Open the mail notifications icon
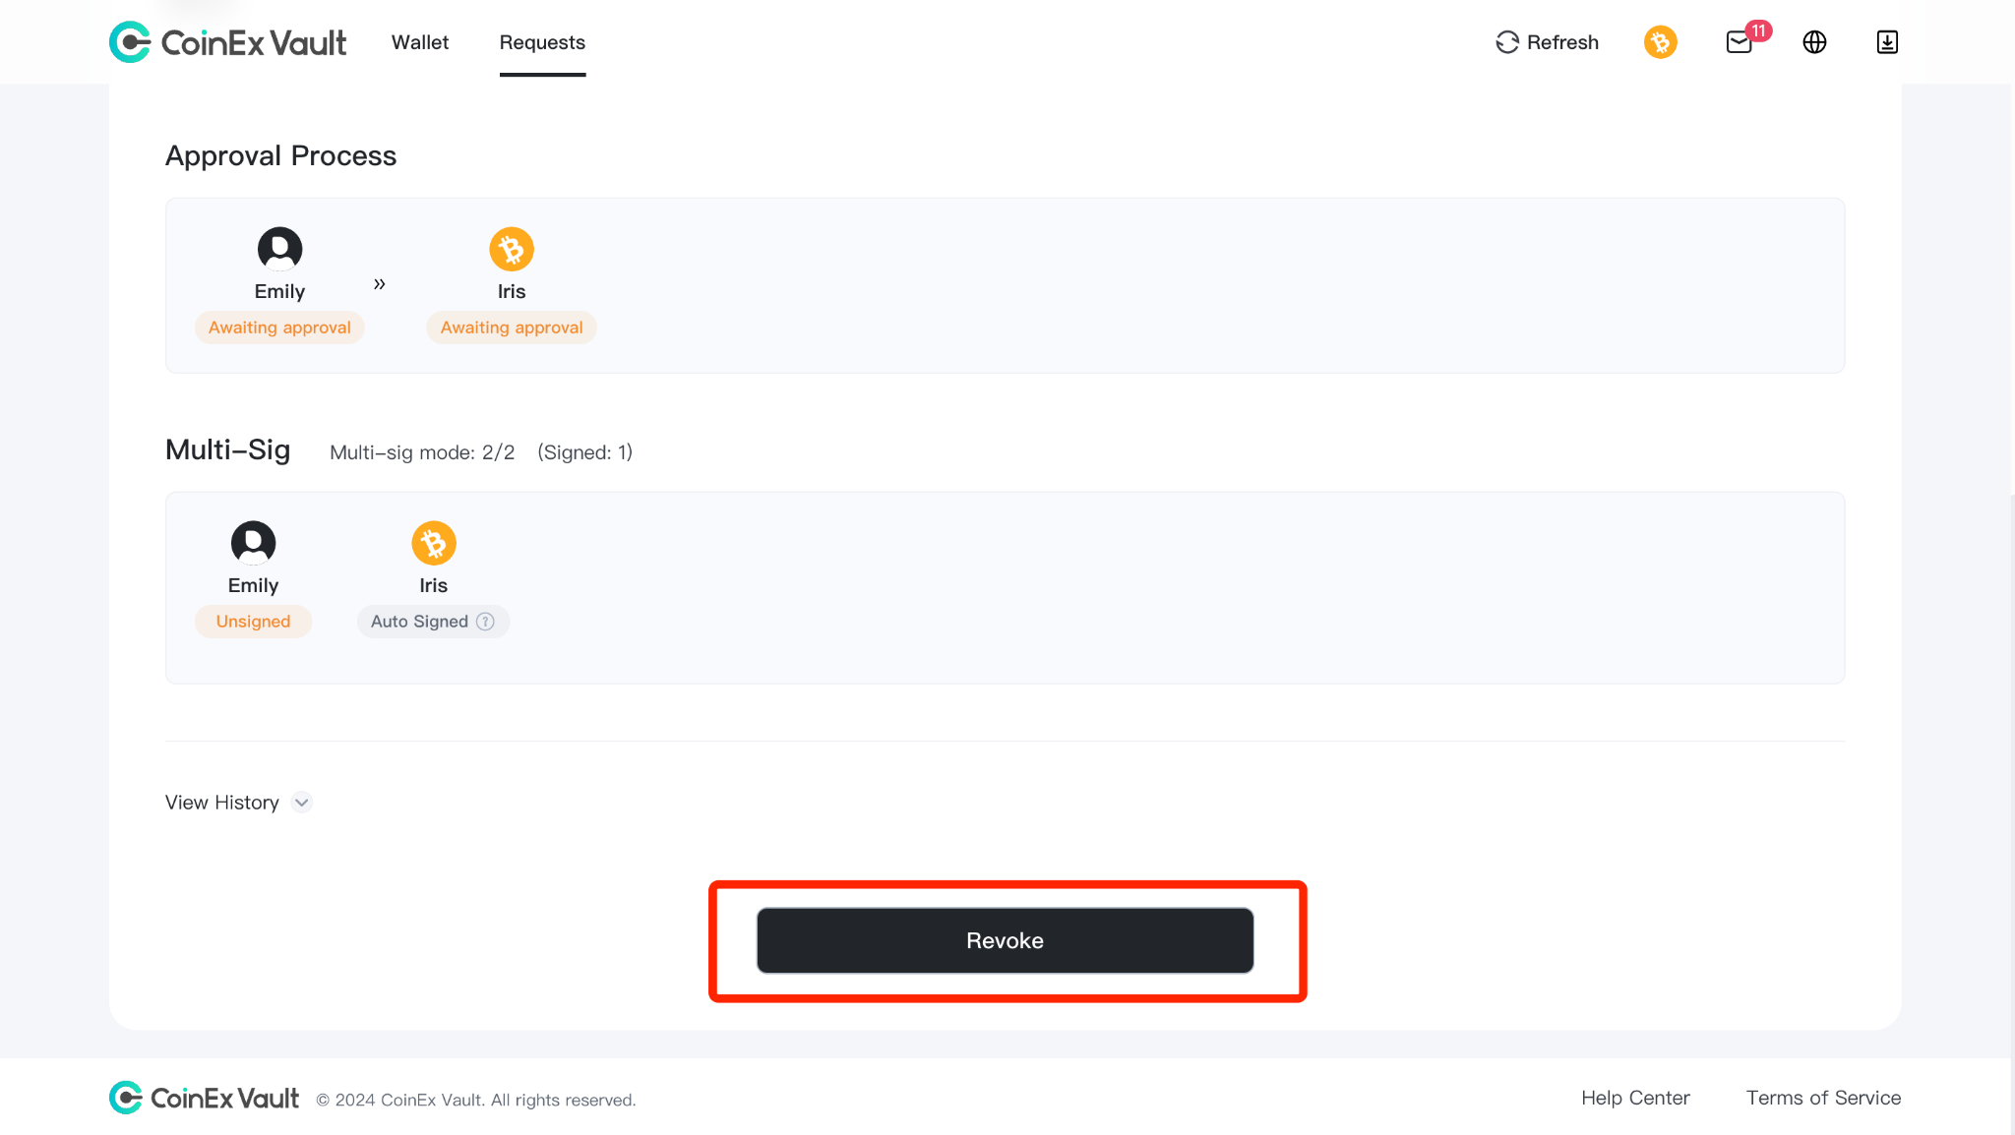Image resolution: width=2015 pixels, height=1135 pixels. (1740, 42)
